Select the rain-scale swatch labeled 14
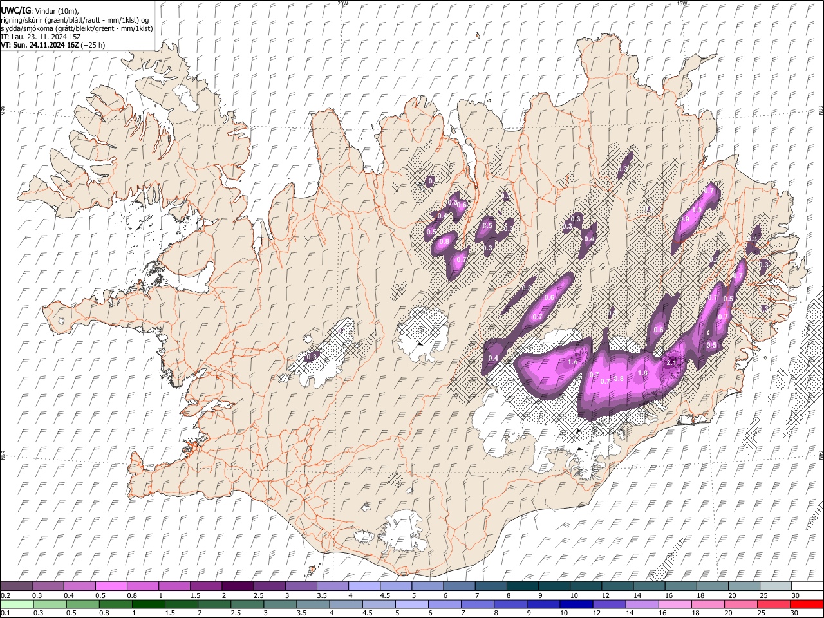 [642, 604]
